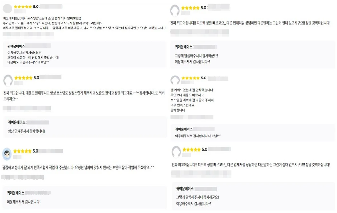Open 귀여운베이스 name above "항상 맡겨주셔서 감사합니다!"
This screenshot has width=337, height=213.
click(x=17, y=122)
